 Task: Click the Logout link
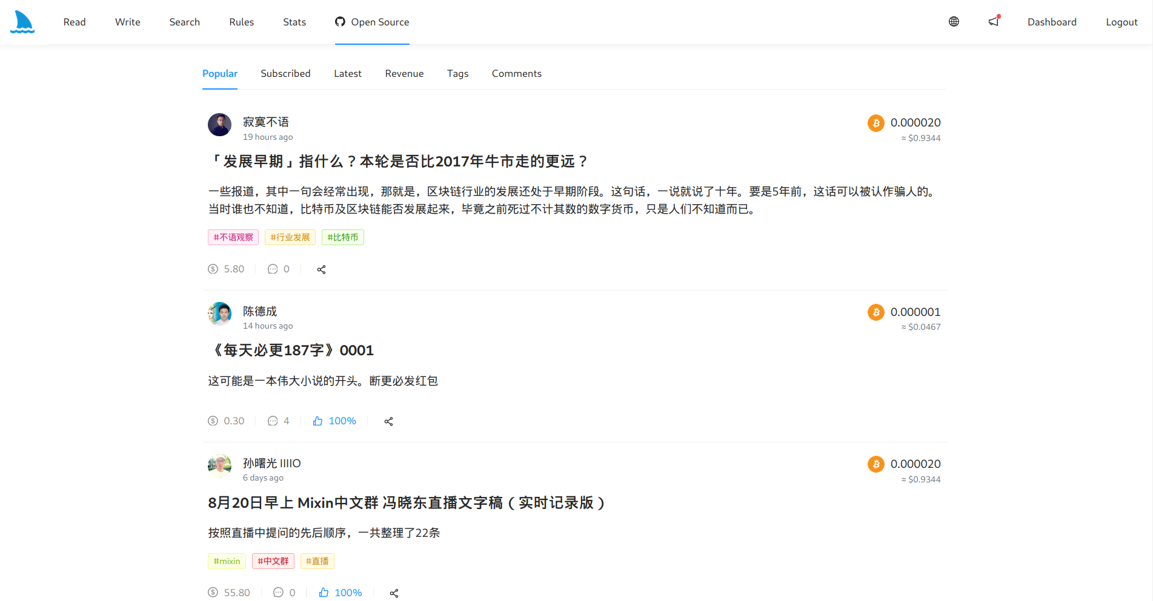(x=1121, y=22)
